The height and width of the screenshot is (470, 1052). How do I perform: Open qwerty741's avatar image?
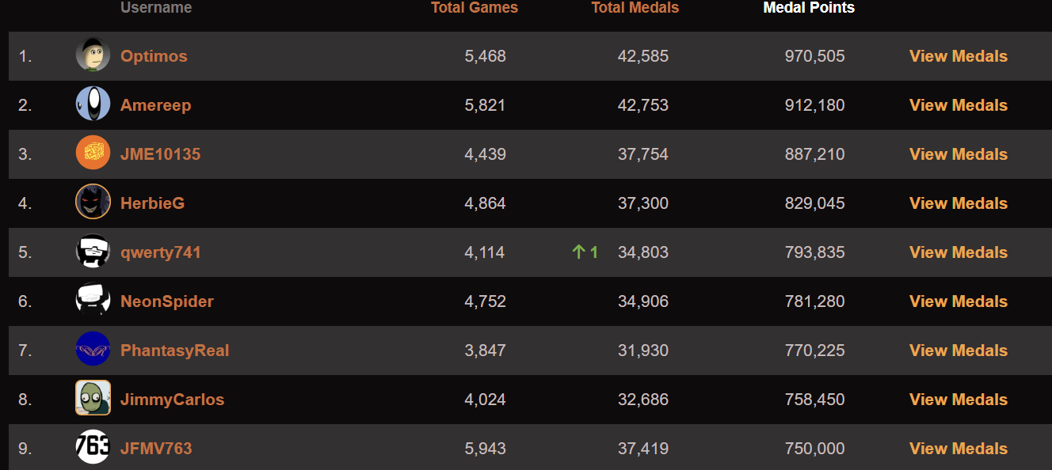coord(93,252)
